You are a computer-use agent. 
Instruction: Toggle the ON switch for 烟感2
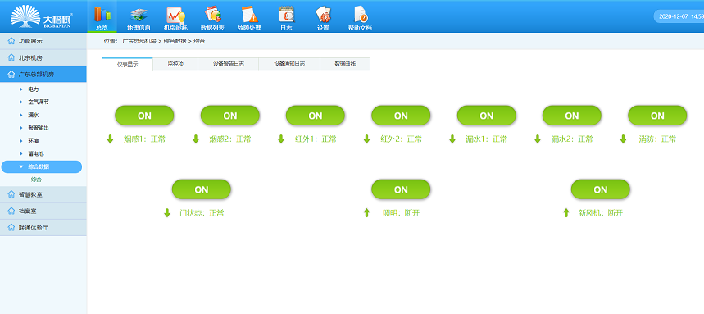point(229,116)
